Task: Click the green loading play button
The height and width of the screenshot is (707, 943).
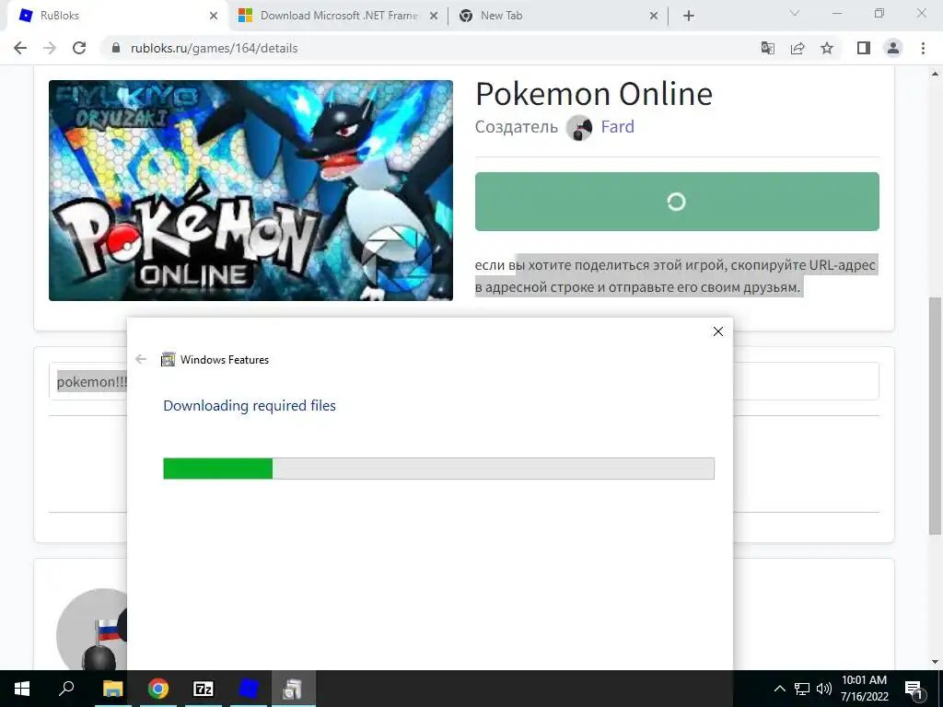Action: (x=677, y=202)
